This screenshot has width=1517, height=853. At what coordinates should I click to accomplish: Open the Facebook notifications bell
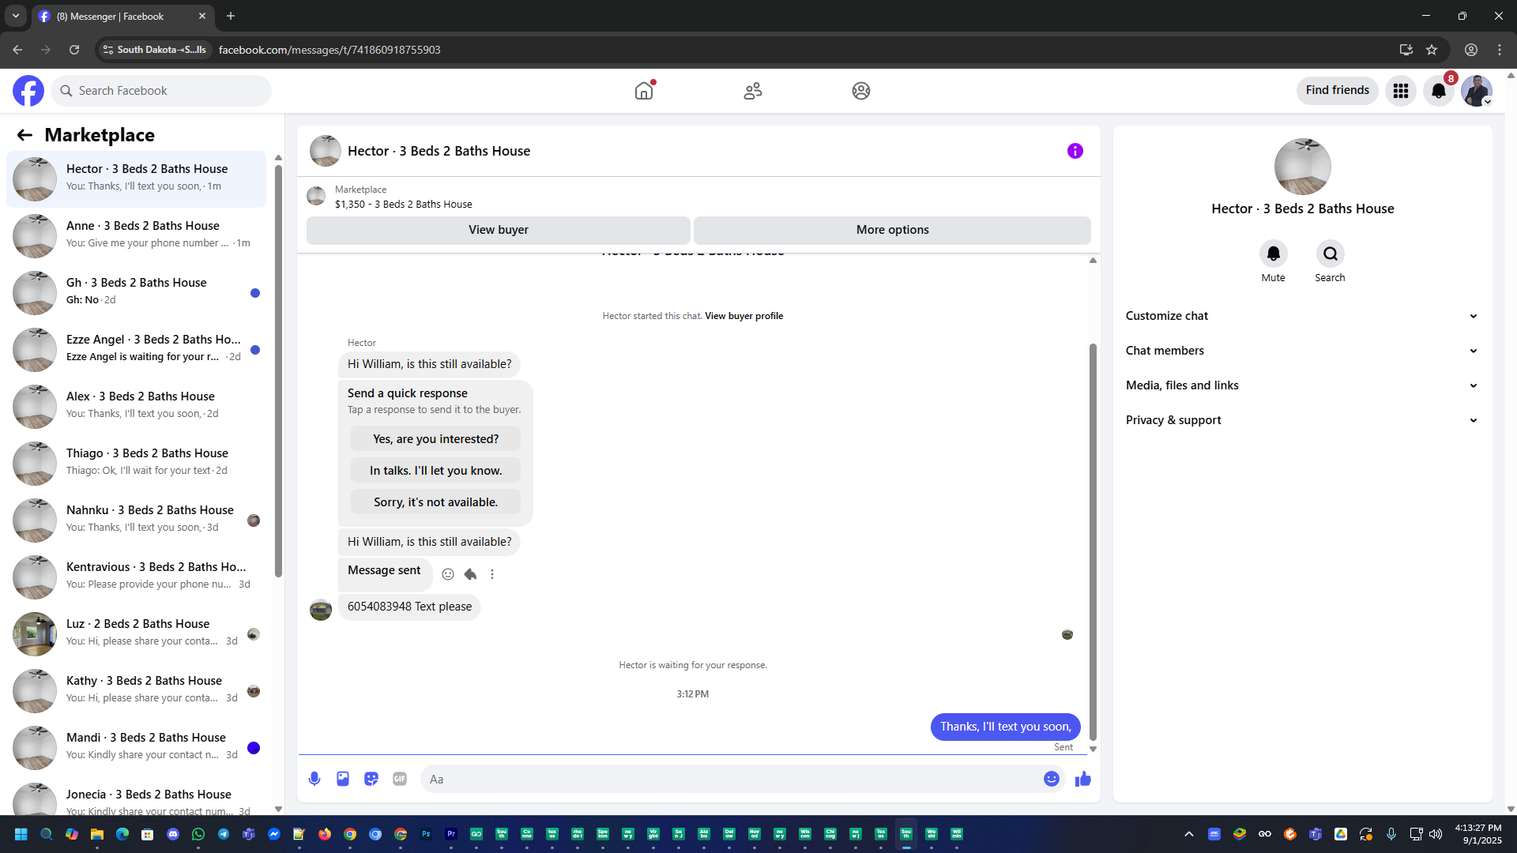click(x=1439, y=91)
